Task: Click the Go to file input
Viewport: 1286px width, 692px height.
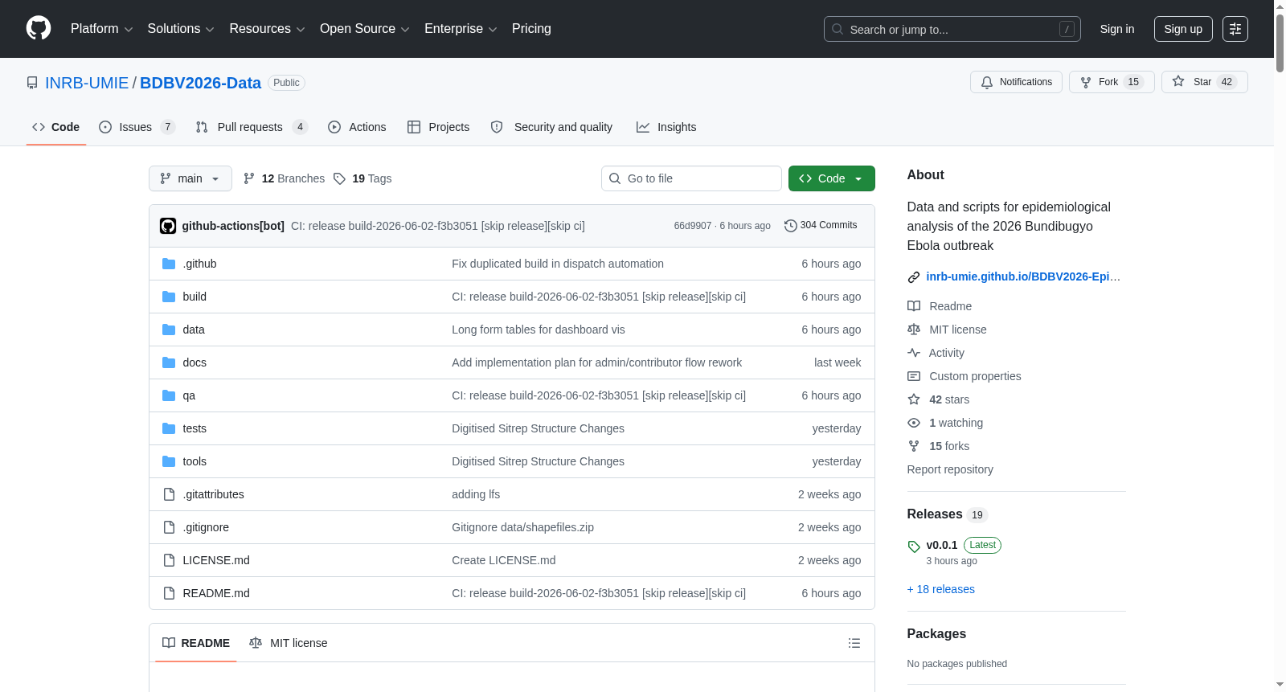Action: point(691,178)
